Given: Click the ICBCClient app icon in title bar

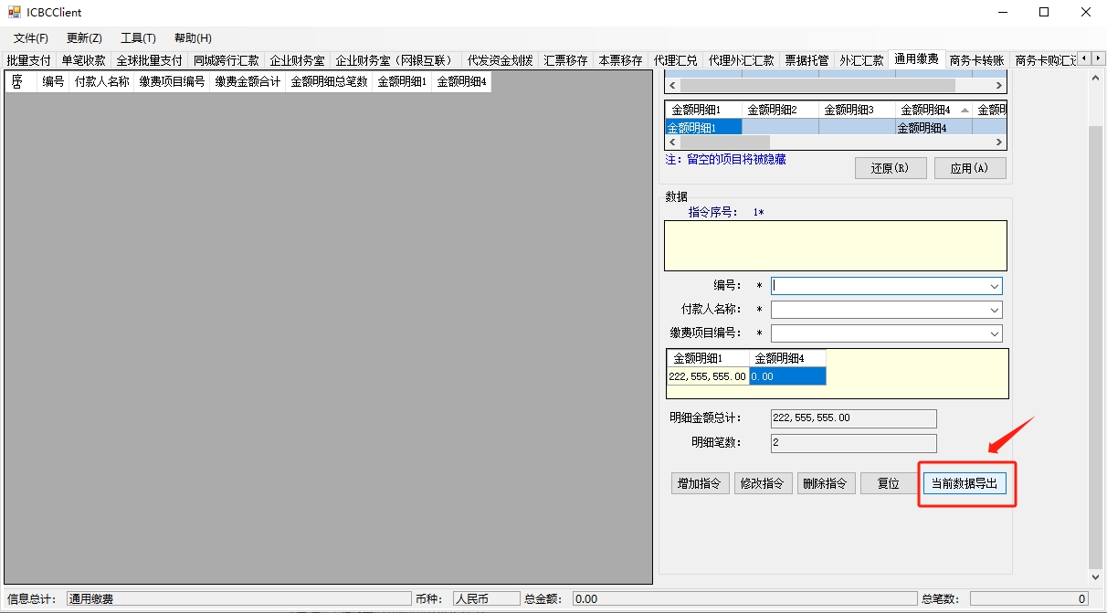Looking at the screenshot, I should (x=14, y=13).
